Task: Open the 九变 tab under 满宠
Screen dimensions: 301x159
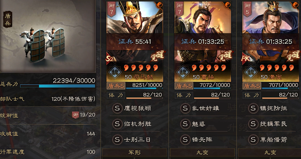Action: (270, 153)
